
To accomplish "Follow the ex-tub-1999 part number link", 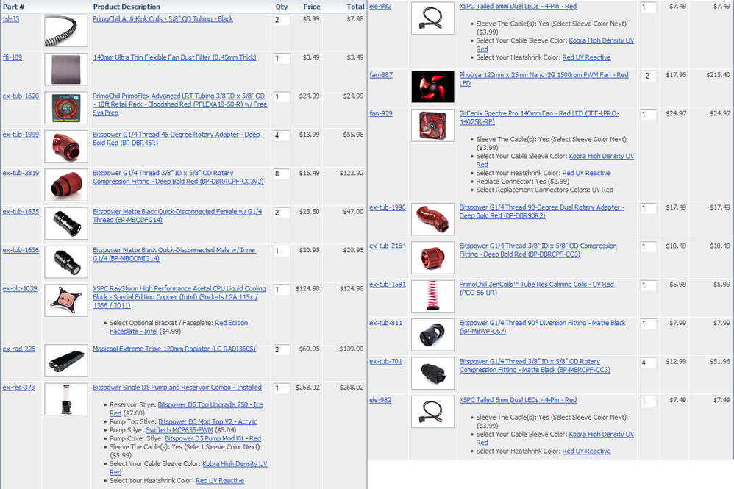I will [x=21, y=135].
